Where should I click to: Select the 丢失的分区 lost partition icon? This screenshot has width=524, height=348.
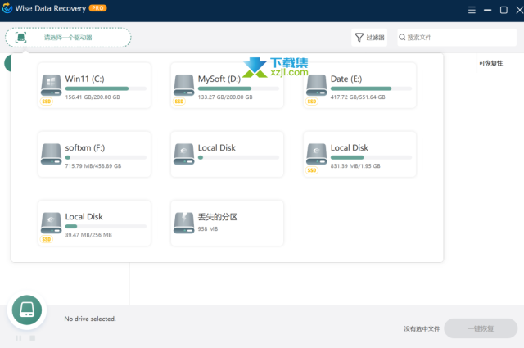pyautogui.click(x=183, y=223)
